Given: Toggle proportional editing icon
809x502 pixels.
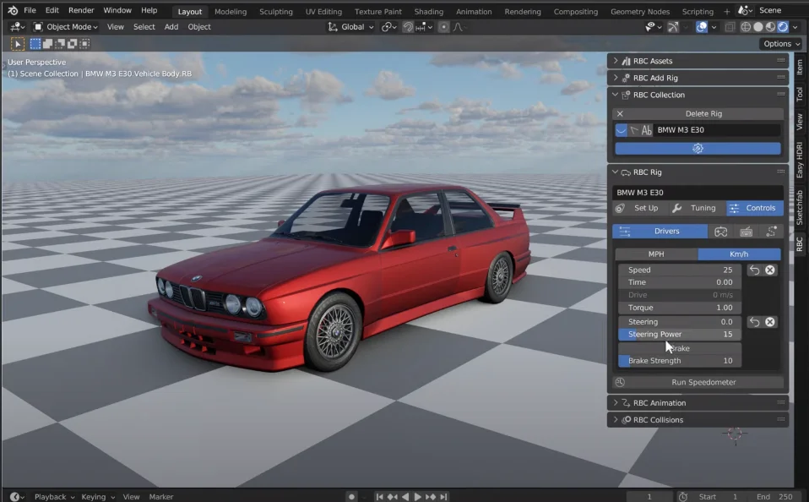Looking at the screenshot, I should click(443, 27).
